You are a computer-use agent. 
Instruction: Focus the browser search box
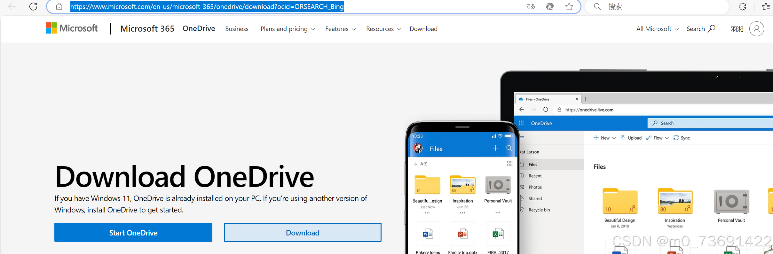click(x=657, y=7)
